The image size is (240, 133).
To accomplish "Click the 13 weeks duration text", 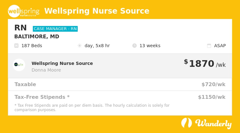I will [150, 46].
